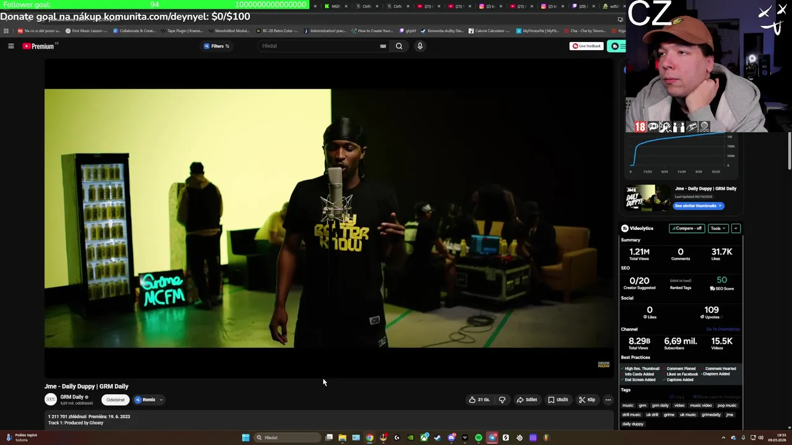
Task: Play the Jme Daily Duppy video
Action: coord(328,218)
